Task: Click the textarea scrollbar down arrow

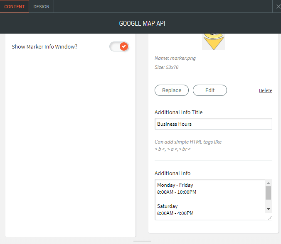Action: click(x=268, y=209)
